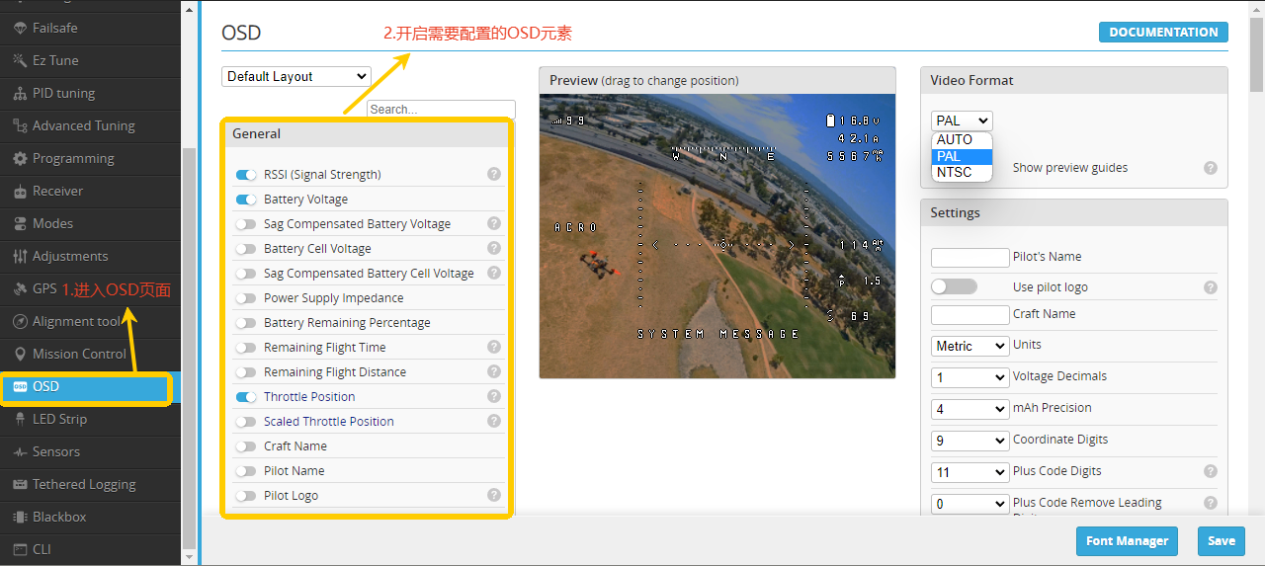
Task: Choose NTSC in video format list
Action: [962, 172]
